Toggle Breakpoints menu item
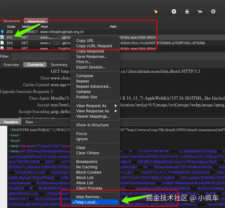The height and width of the screenshot is (208, 225). click(95, 162)
